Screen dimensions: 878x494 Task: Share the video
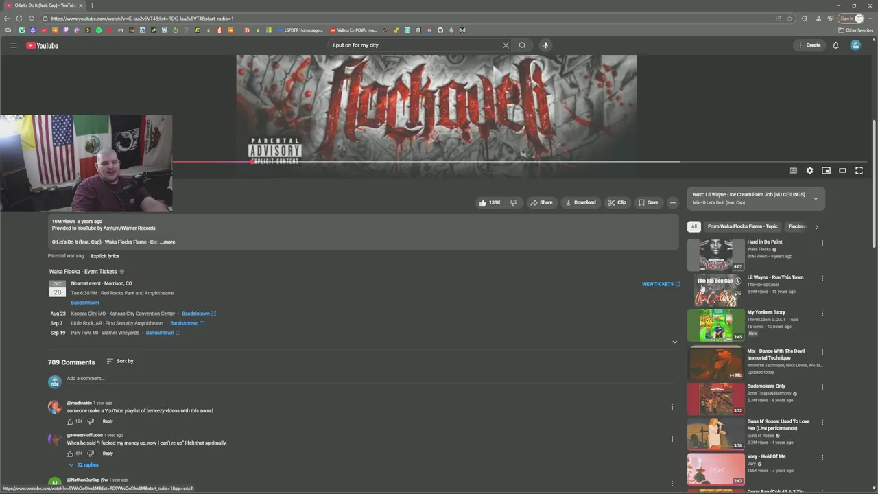point(541,202)
